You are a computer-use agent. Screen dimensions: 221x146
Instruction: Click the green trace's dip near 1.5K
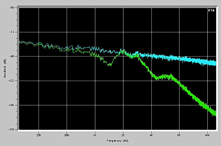110,65
